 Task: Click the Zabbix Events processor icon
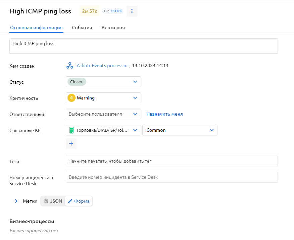69,66
